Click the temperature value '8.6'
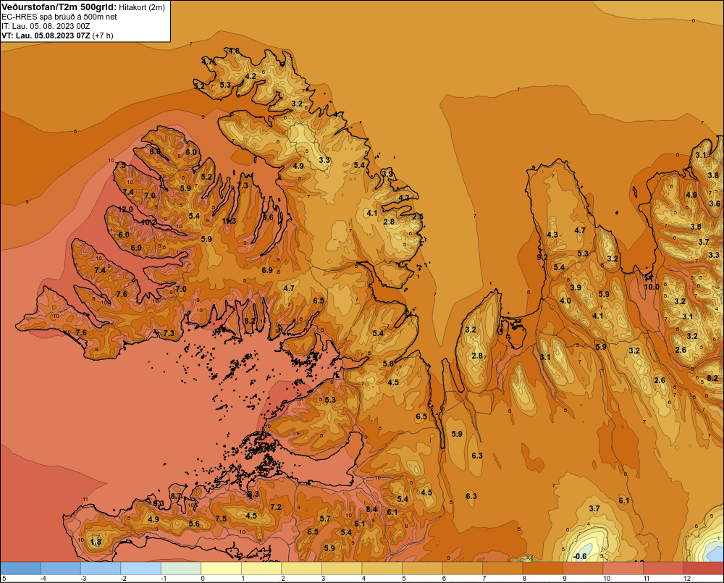This screenshot has width=724, height=583. (x=268, y=217)
